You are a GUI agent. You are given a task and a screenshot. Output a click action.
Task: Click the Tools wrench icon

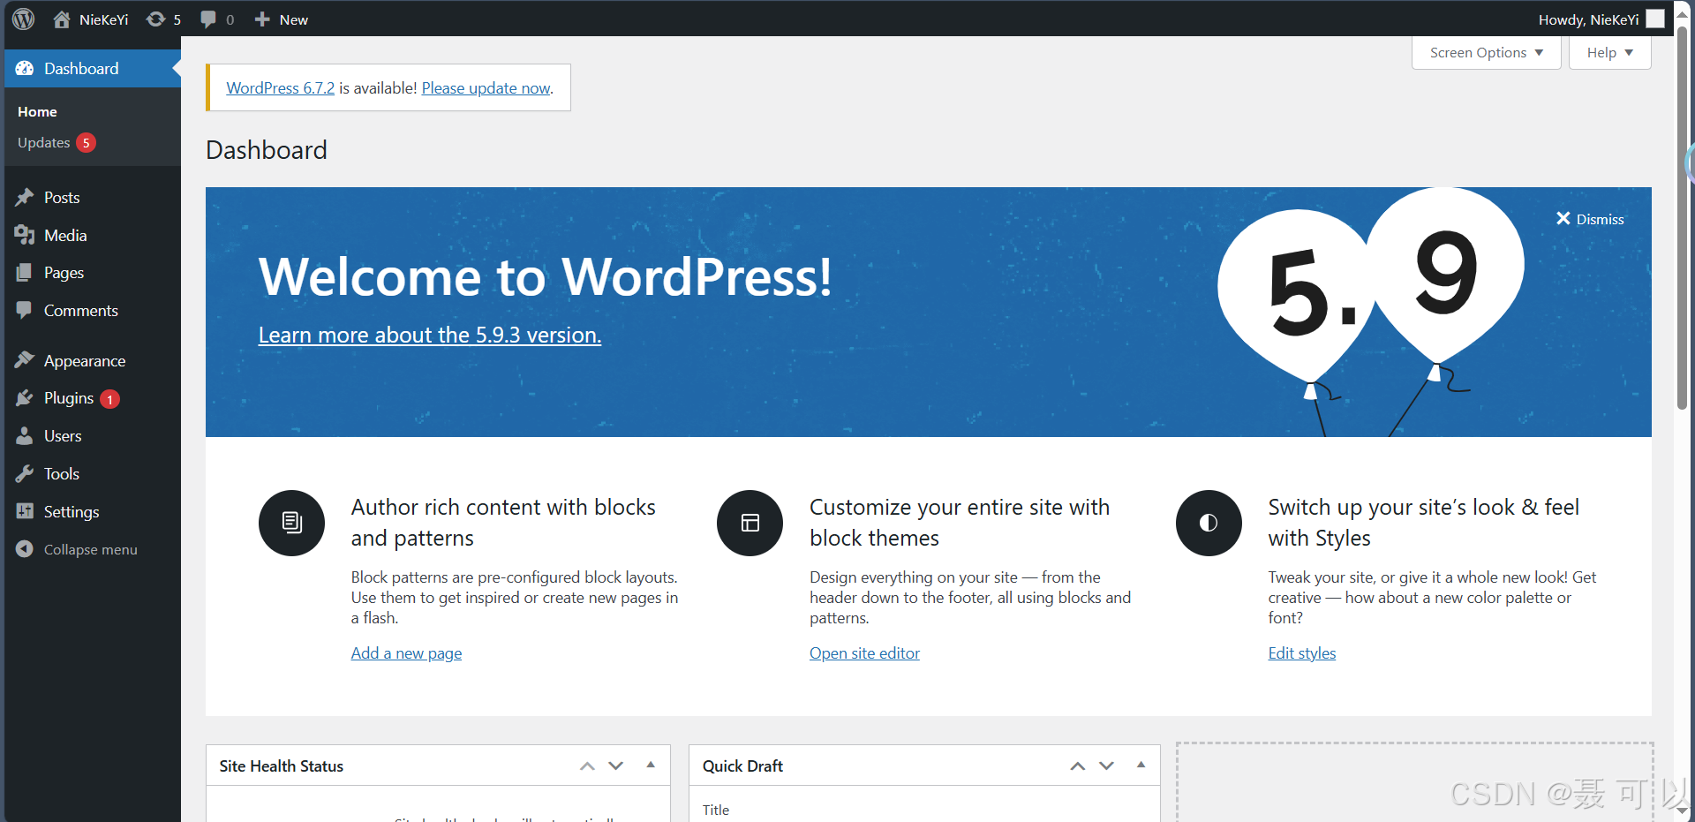coord(25,473)
